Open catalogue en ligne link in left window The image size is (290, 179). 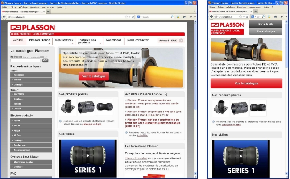click(x=92, y=124)
